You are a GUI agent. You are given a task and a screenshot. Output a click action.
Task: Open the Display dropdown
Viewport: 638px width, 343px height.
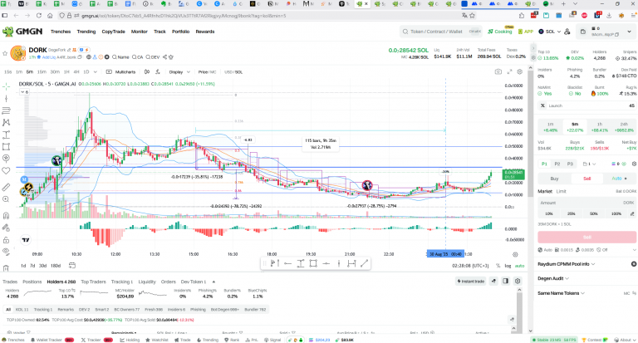pos(179,72)
